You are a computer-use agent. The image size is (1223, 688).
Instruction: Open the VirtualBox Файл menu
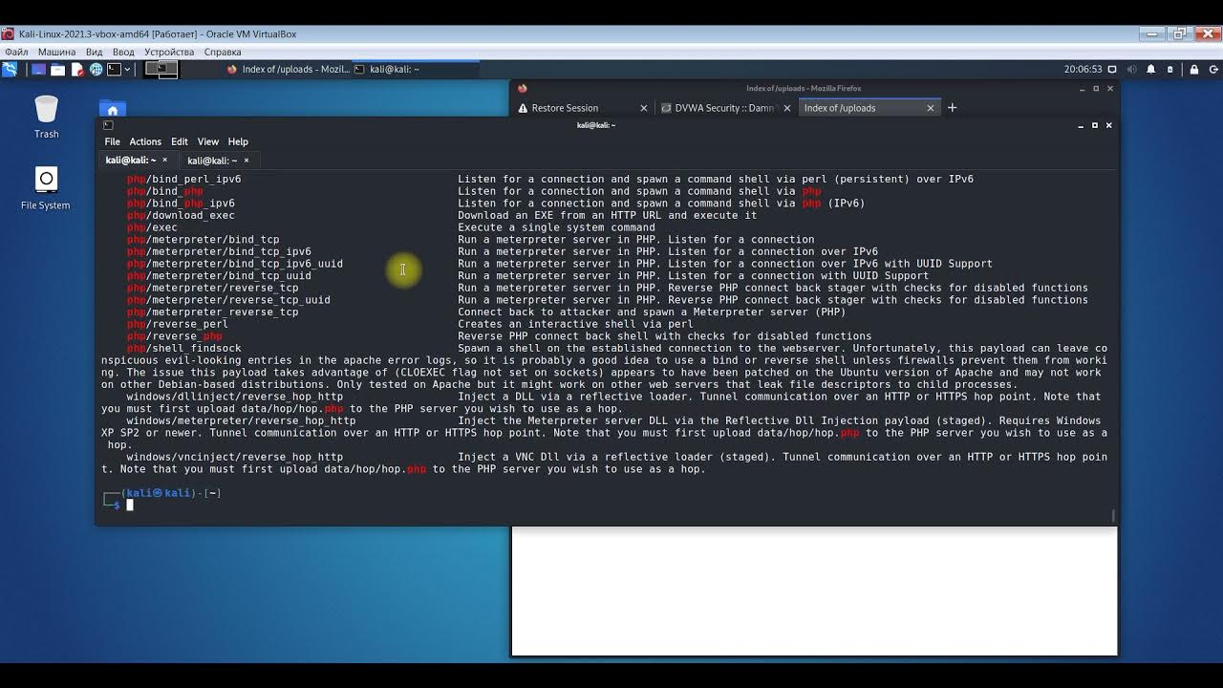(16, 52)
